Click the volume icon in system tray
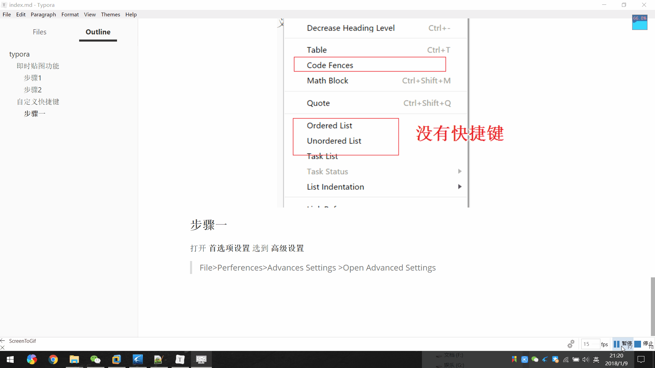Image resolution: width=655 pixels, height=368 pixels. coord(586,359)
